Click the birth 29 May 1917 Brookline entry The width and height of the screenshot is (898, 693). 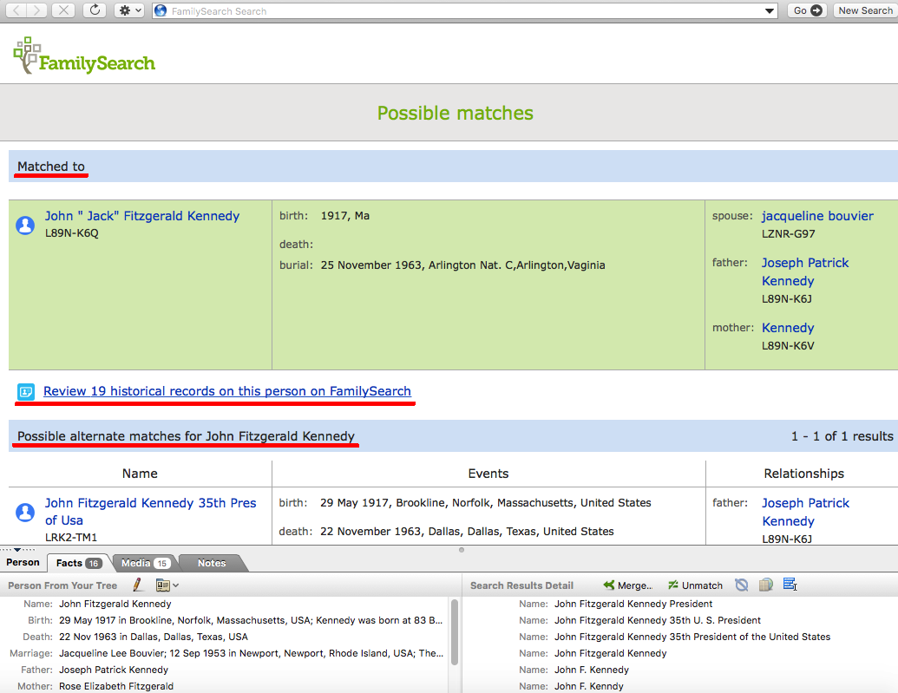click(486, 503)
